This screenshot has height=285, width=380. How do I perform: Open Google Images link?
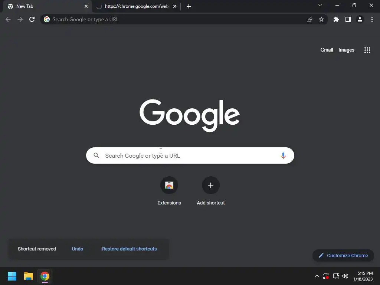click(x=346, y=50)
